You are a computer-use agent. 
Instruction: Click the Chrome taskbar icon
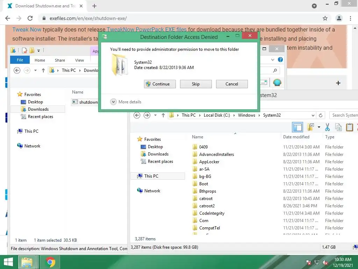tap(50, 262)
